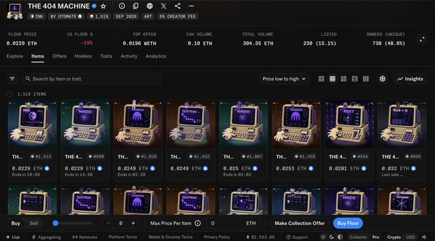435x241 pixels.
Task: Open creator BY OTOMATE profile
Action: 66,17
